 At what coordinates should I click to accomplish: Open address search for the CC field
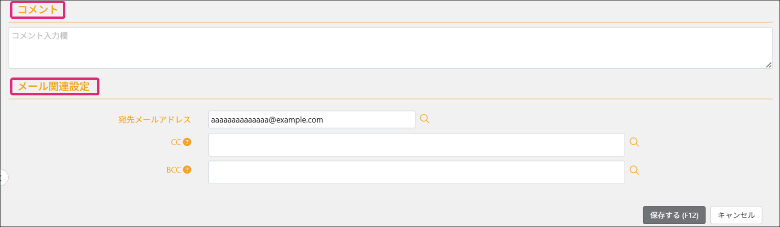[x=634, y=142]
